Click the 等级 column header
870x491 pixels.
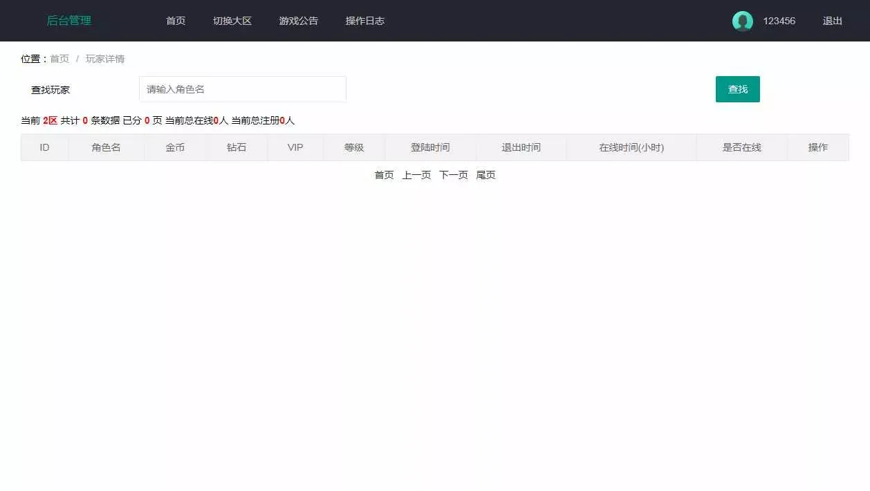(354, 147)
